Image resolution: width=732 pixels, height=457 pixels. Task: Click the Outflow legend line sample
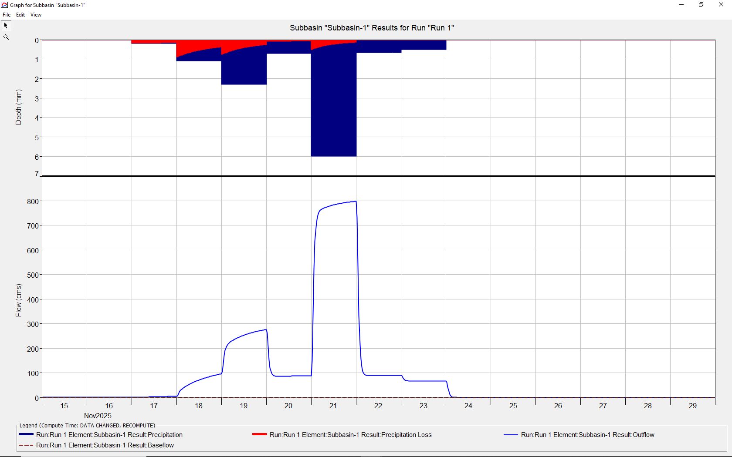click(511, 435)
